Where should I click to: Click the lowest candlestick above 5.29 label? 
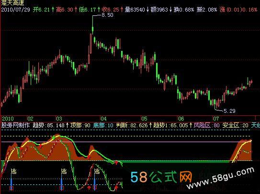coord(215,104)
